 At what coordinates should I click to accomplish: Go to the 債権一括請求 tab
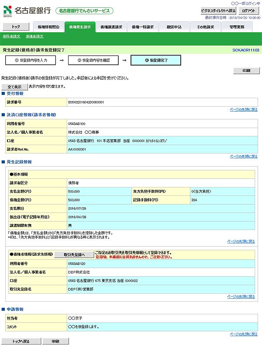(x=143, y=27)
